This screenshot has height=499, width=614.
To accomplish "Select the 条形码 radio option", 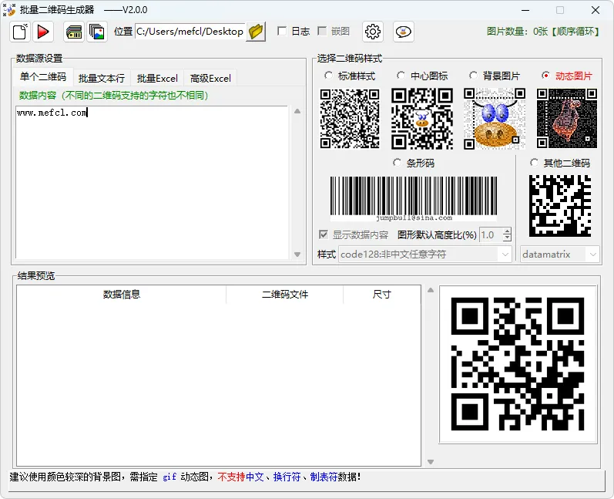I will 397,162.
